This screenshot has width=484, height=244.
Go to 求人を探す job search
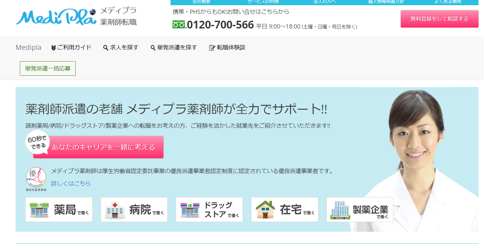(x=121, y=48)
